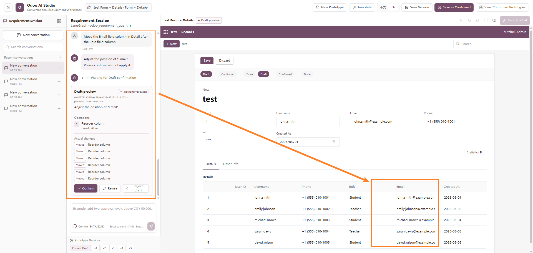533x253 pixels.
Task: Expand the Recent conversations section
Action: click(x=61, y=58)
